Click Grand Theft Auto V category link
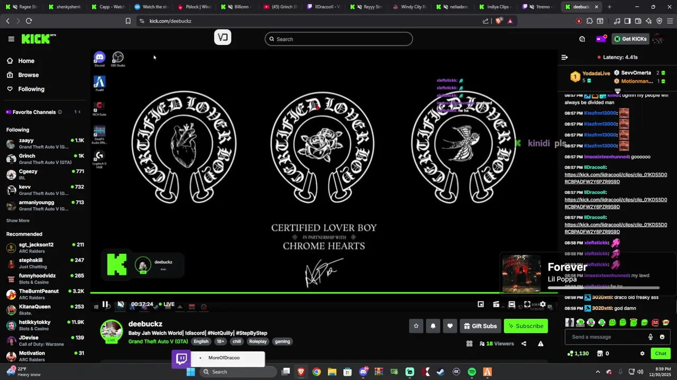This screenshot has width=677, height=380. 158,341
